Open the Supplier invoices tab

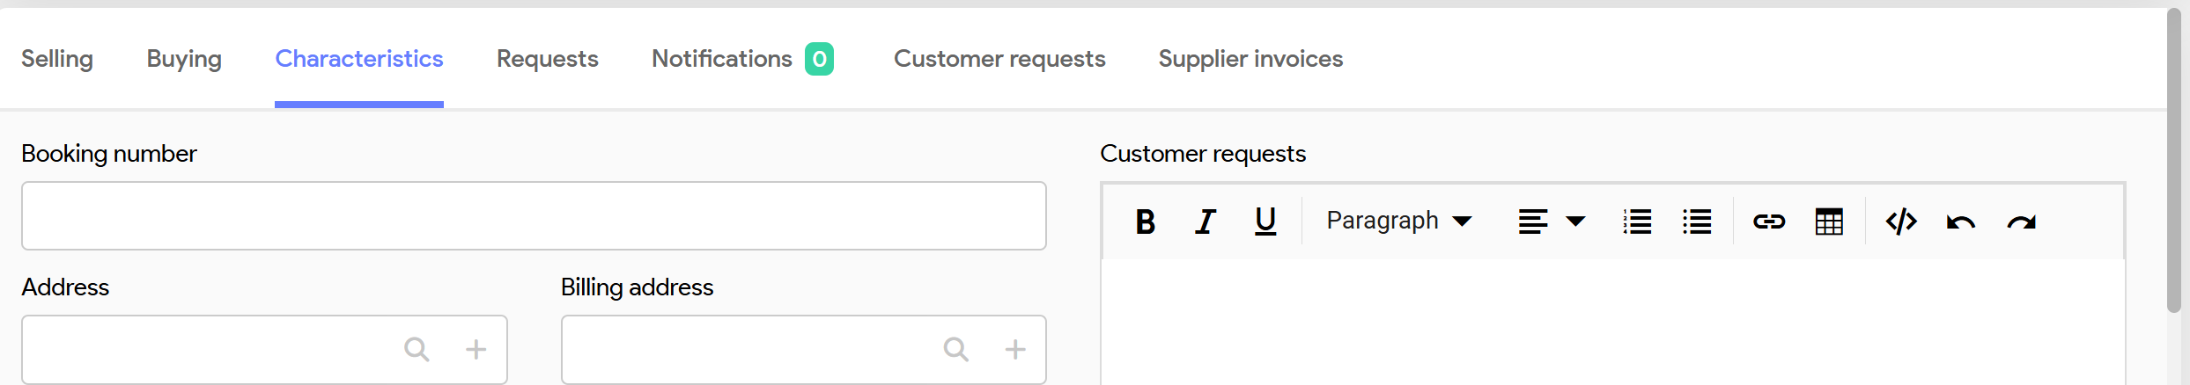pyautogui.click(x=1250, y=59)
